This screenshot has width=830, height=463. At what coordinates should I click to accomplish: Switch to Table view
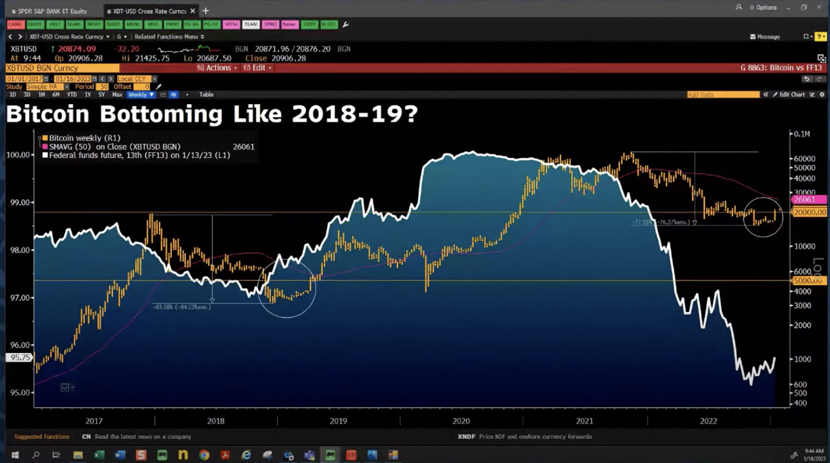(x=206, y=95)
